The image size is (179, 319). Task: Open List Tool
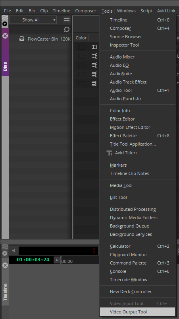(138, 197)
